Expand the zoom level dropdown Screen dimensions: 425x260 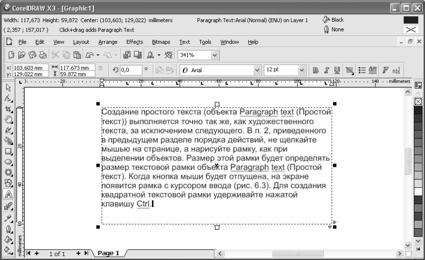tap(215, 55)
